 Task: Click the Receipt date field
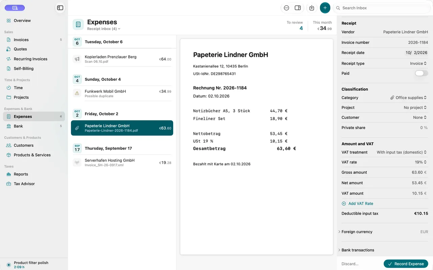tap(417, 53)
